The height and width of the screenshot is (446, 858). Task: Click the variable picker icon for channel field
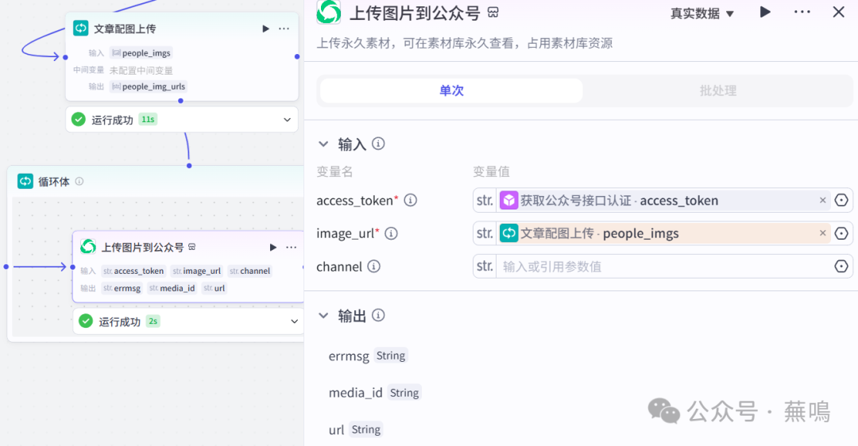click(841, 267)
